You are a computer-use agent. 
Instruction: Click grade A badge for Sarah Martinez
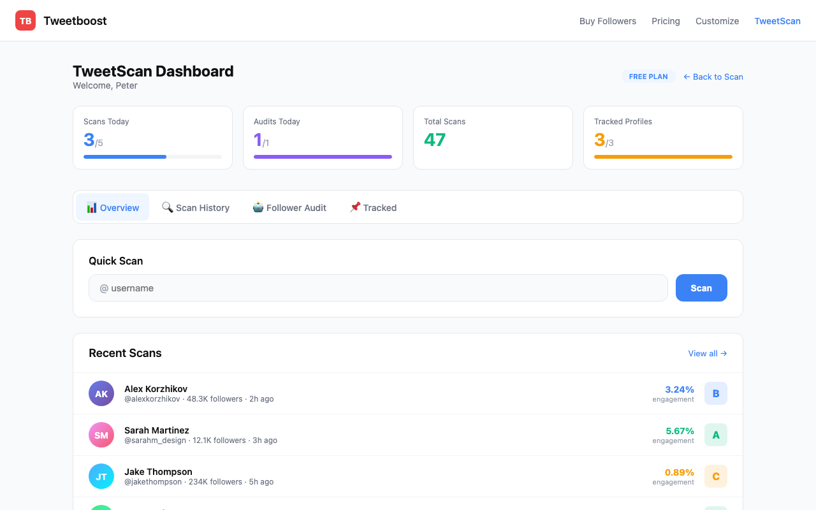point(716,435)
